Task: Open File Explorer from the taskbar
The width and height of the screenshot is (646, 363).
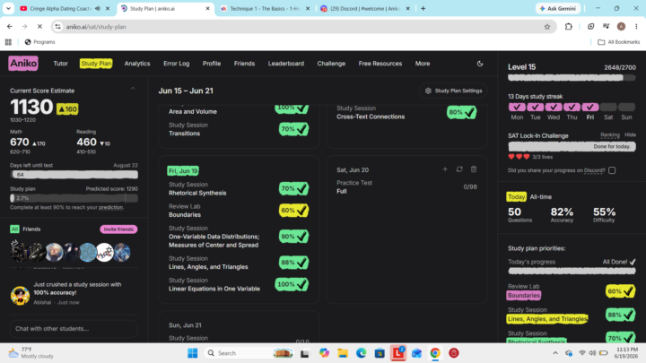Action: click(343, 353)
